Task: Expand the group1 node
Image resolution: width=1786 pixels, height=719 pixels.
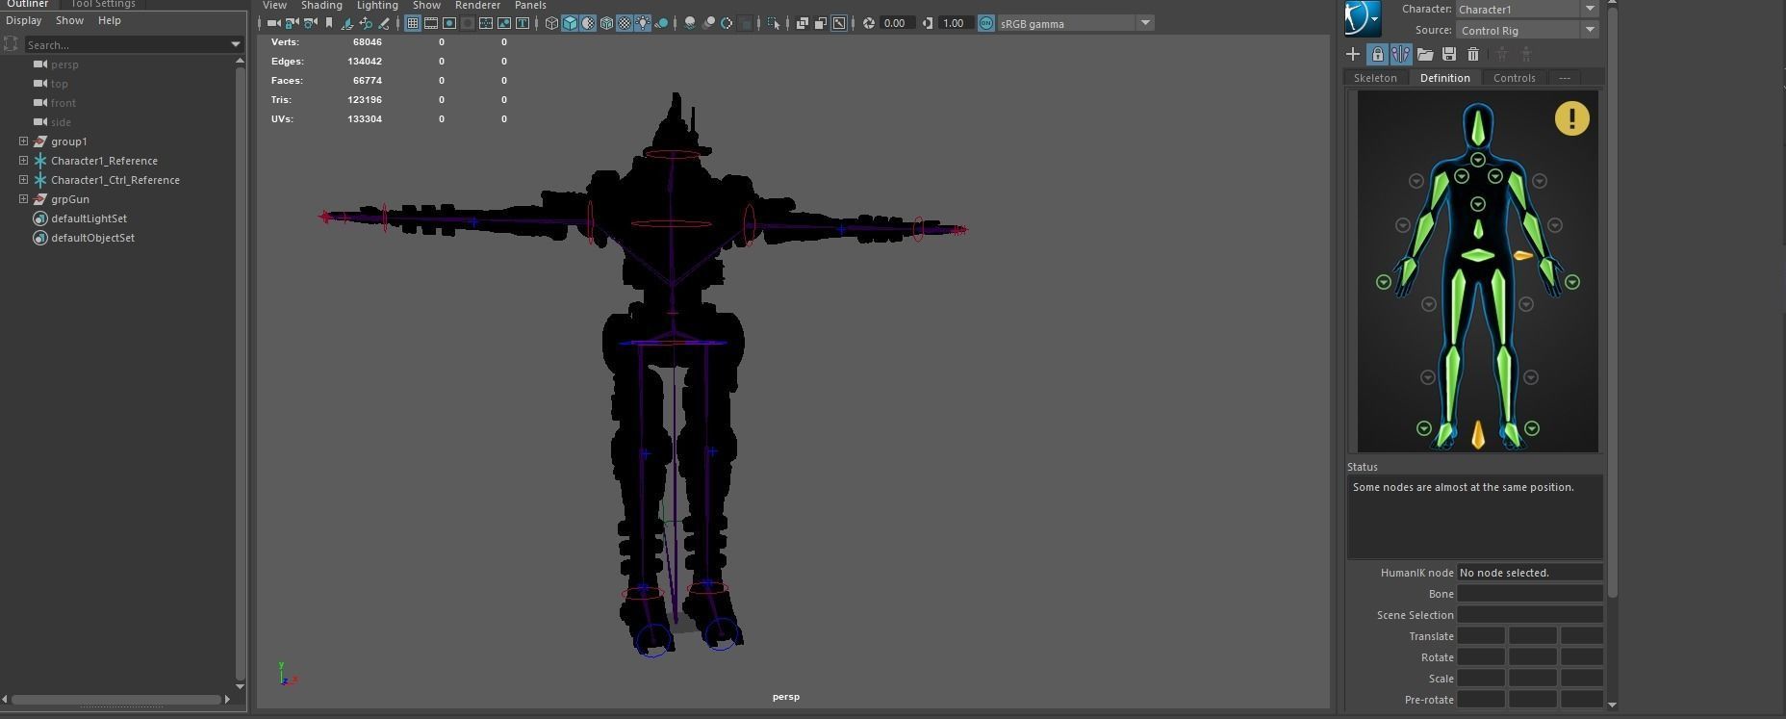Action: click(24, 141)
